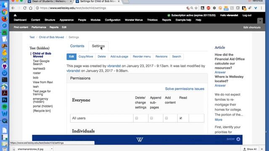Click Child of Bob Moved breadcrumb
The width and height of the screenshot is (269, 151).
[51, 37]
